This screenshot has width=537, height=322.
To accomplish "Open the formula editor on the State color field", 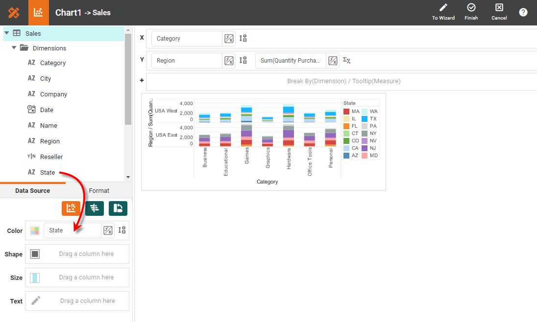I will tap(108, 230).
